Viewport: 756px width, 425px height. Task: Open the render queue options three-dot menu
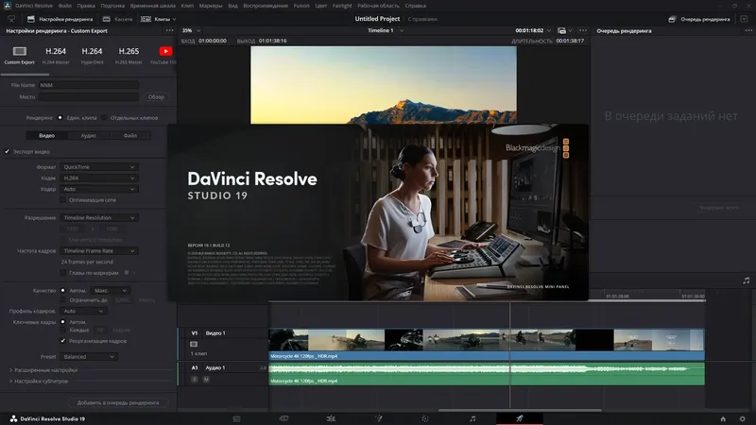[x=748, y=31]
